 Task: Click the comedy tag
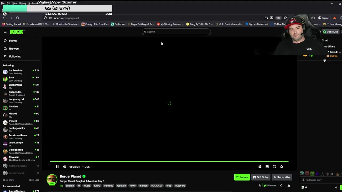108,186
